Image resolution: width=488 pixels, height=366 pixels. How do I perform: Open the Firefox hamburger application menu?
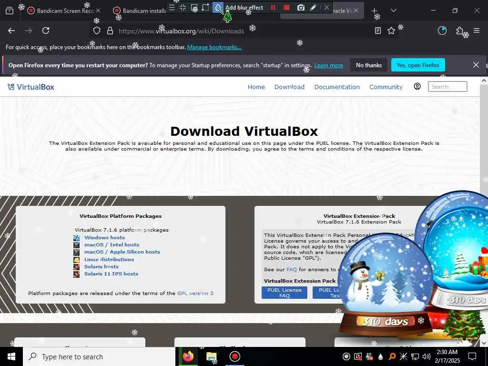477,30
